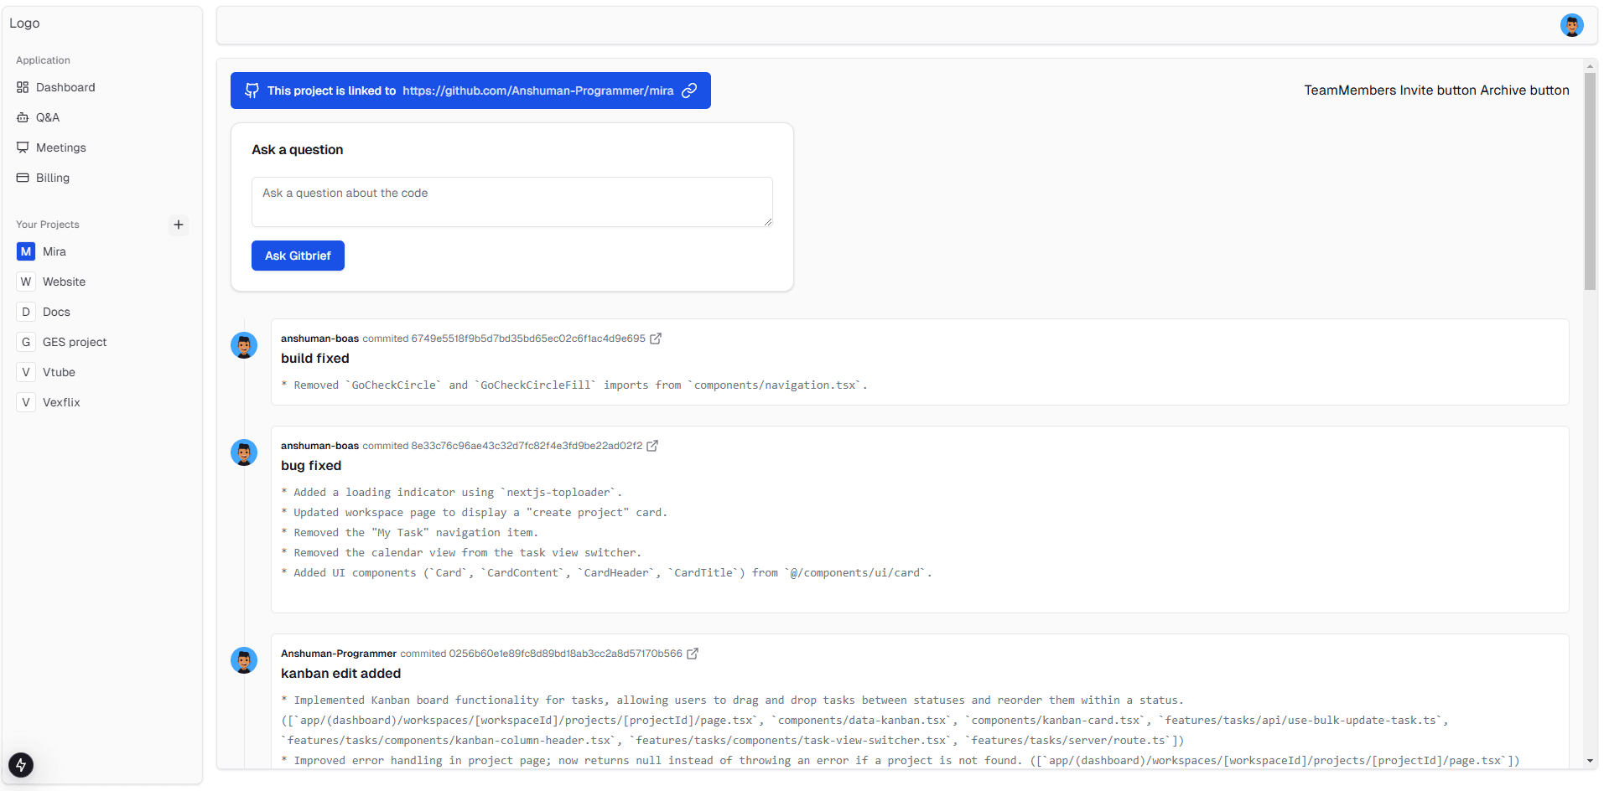Click the V badge beside Vexflix
1604x791 pixels.
pyautogui.click(x=26, y=402)
